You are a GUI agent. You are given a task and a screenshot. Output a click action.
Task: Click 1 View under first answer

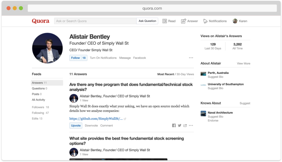(84, 101)
